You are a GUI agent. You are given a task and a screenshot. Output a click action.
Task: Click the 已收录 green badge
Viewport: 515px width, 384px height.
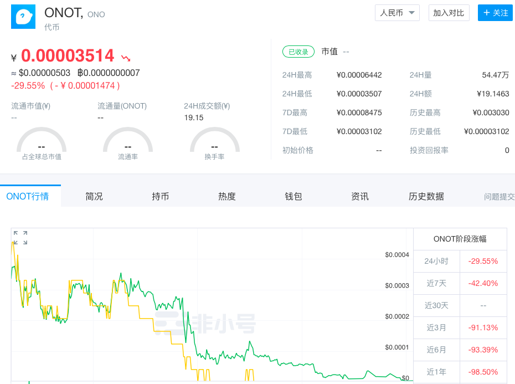click(298, 52)
